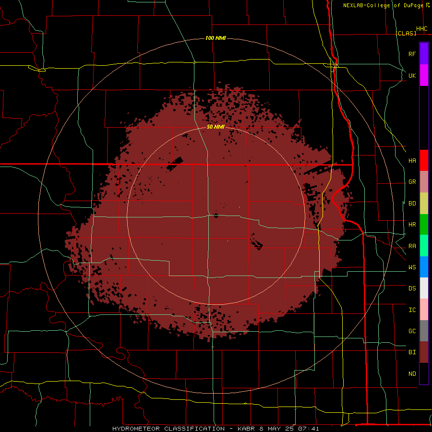This screenshot has width=432, height=432.
Task: Click the WS legend label
Action: click(412, 267)
